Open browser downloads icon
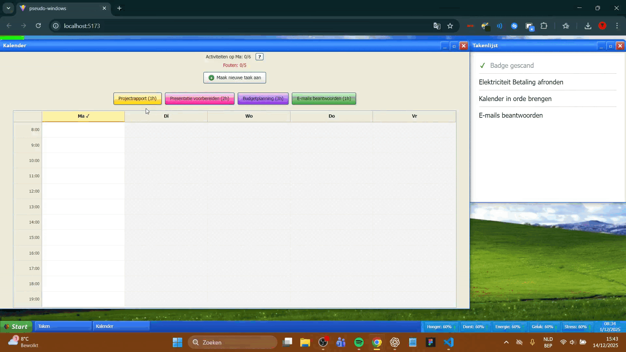The width and height of the screenshot is (626, 352). [588, 26]
